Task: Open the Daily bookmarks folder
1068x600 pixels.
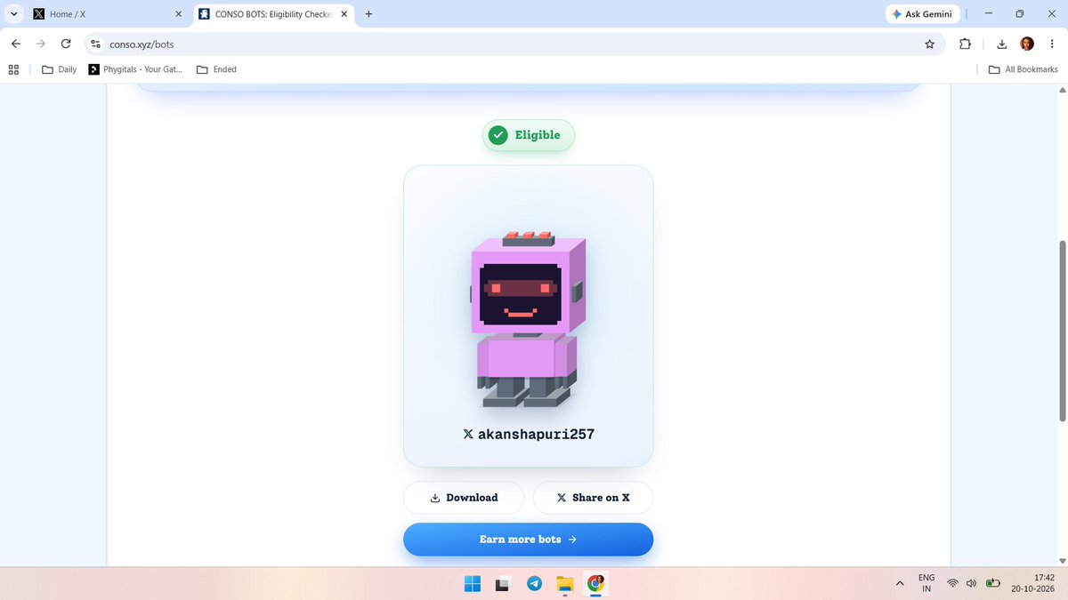Action: [60, 69]
